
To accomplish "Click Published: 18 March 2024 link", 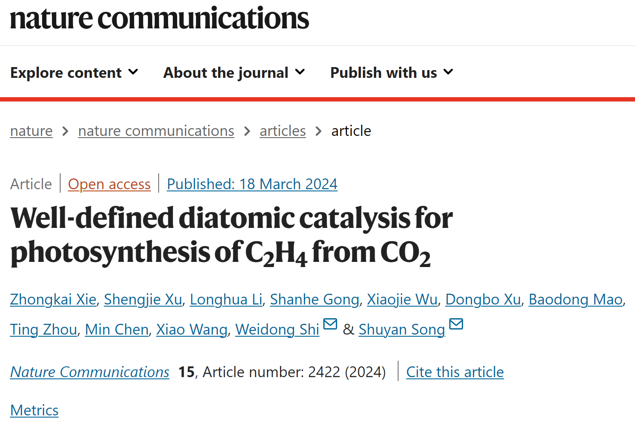I will coord(252,184).
